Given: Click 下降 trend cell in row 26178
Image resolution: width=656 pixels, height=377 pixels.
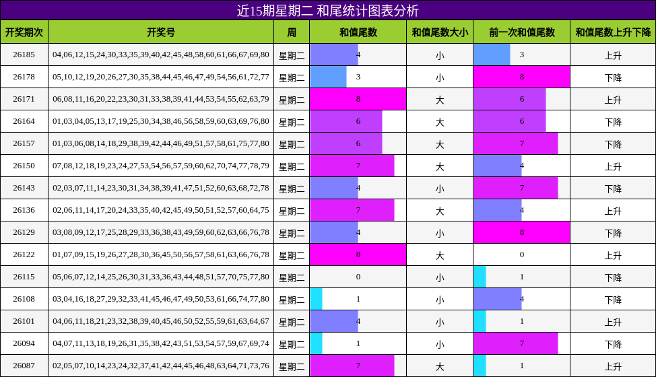Looking at the screenshot, I should [x=613, y=77].
